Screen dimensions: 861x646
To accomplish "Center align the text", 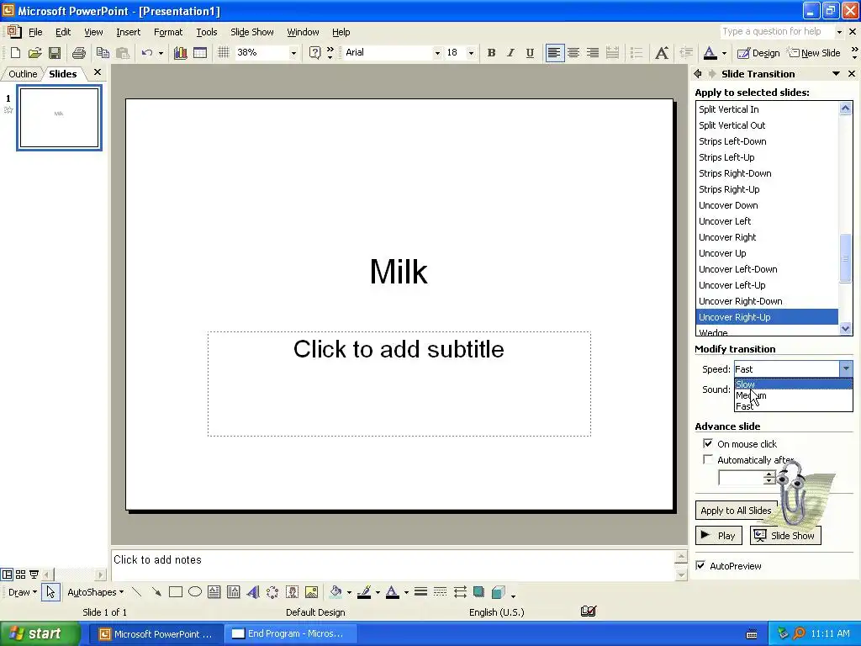I will tap(573, 53).
